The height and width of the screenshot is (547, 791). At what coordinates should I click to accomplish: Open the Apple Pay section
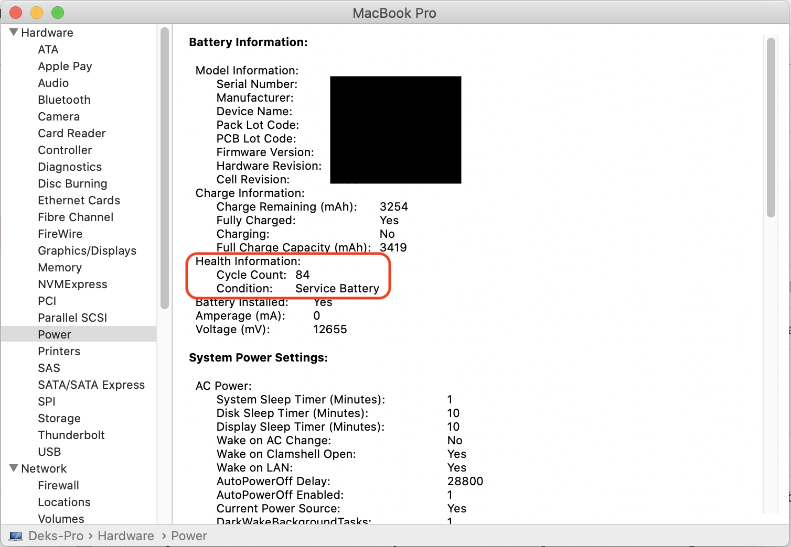[65, 66]
